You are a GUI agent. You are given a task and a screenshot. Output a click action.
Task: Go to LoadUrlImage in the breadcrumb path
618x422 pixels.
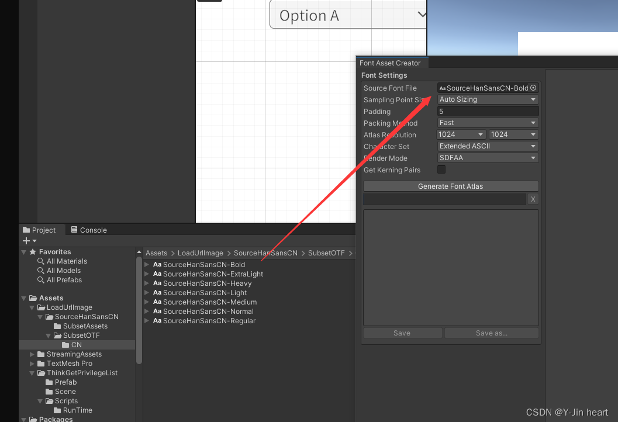click(x=200, y=253)
